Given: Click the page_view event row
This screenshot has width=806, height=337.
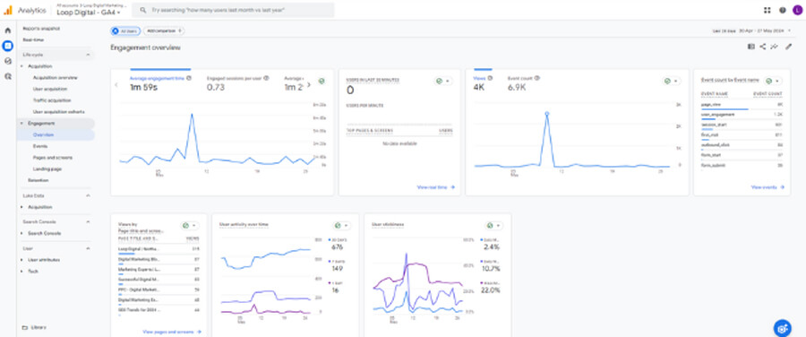Looking at the screenshot, I should (x=742, y=106).
